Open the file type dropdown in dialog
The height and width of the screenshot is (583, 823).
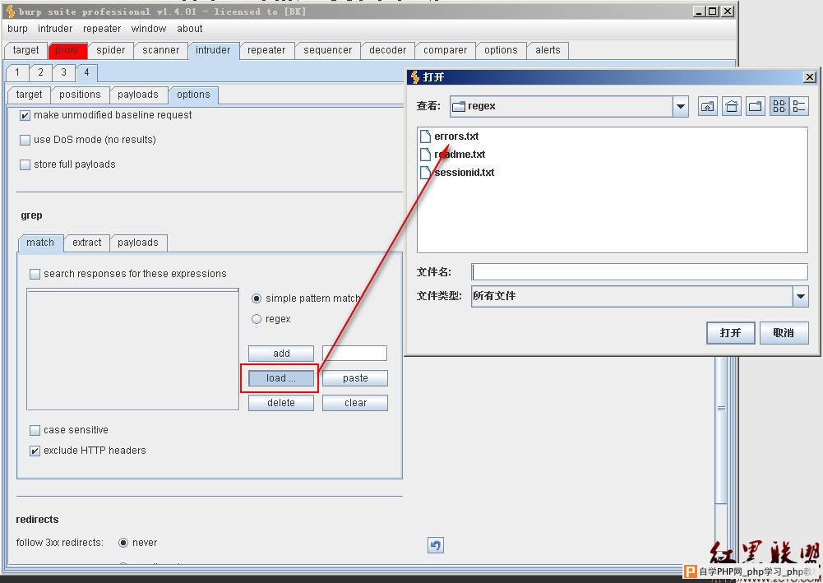coord(801,297)
